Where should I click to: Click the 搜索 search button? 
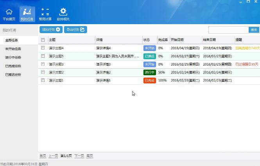(x=254, y=30)
